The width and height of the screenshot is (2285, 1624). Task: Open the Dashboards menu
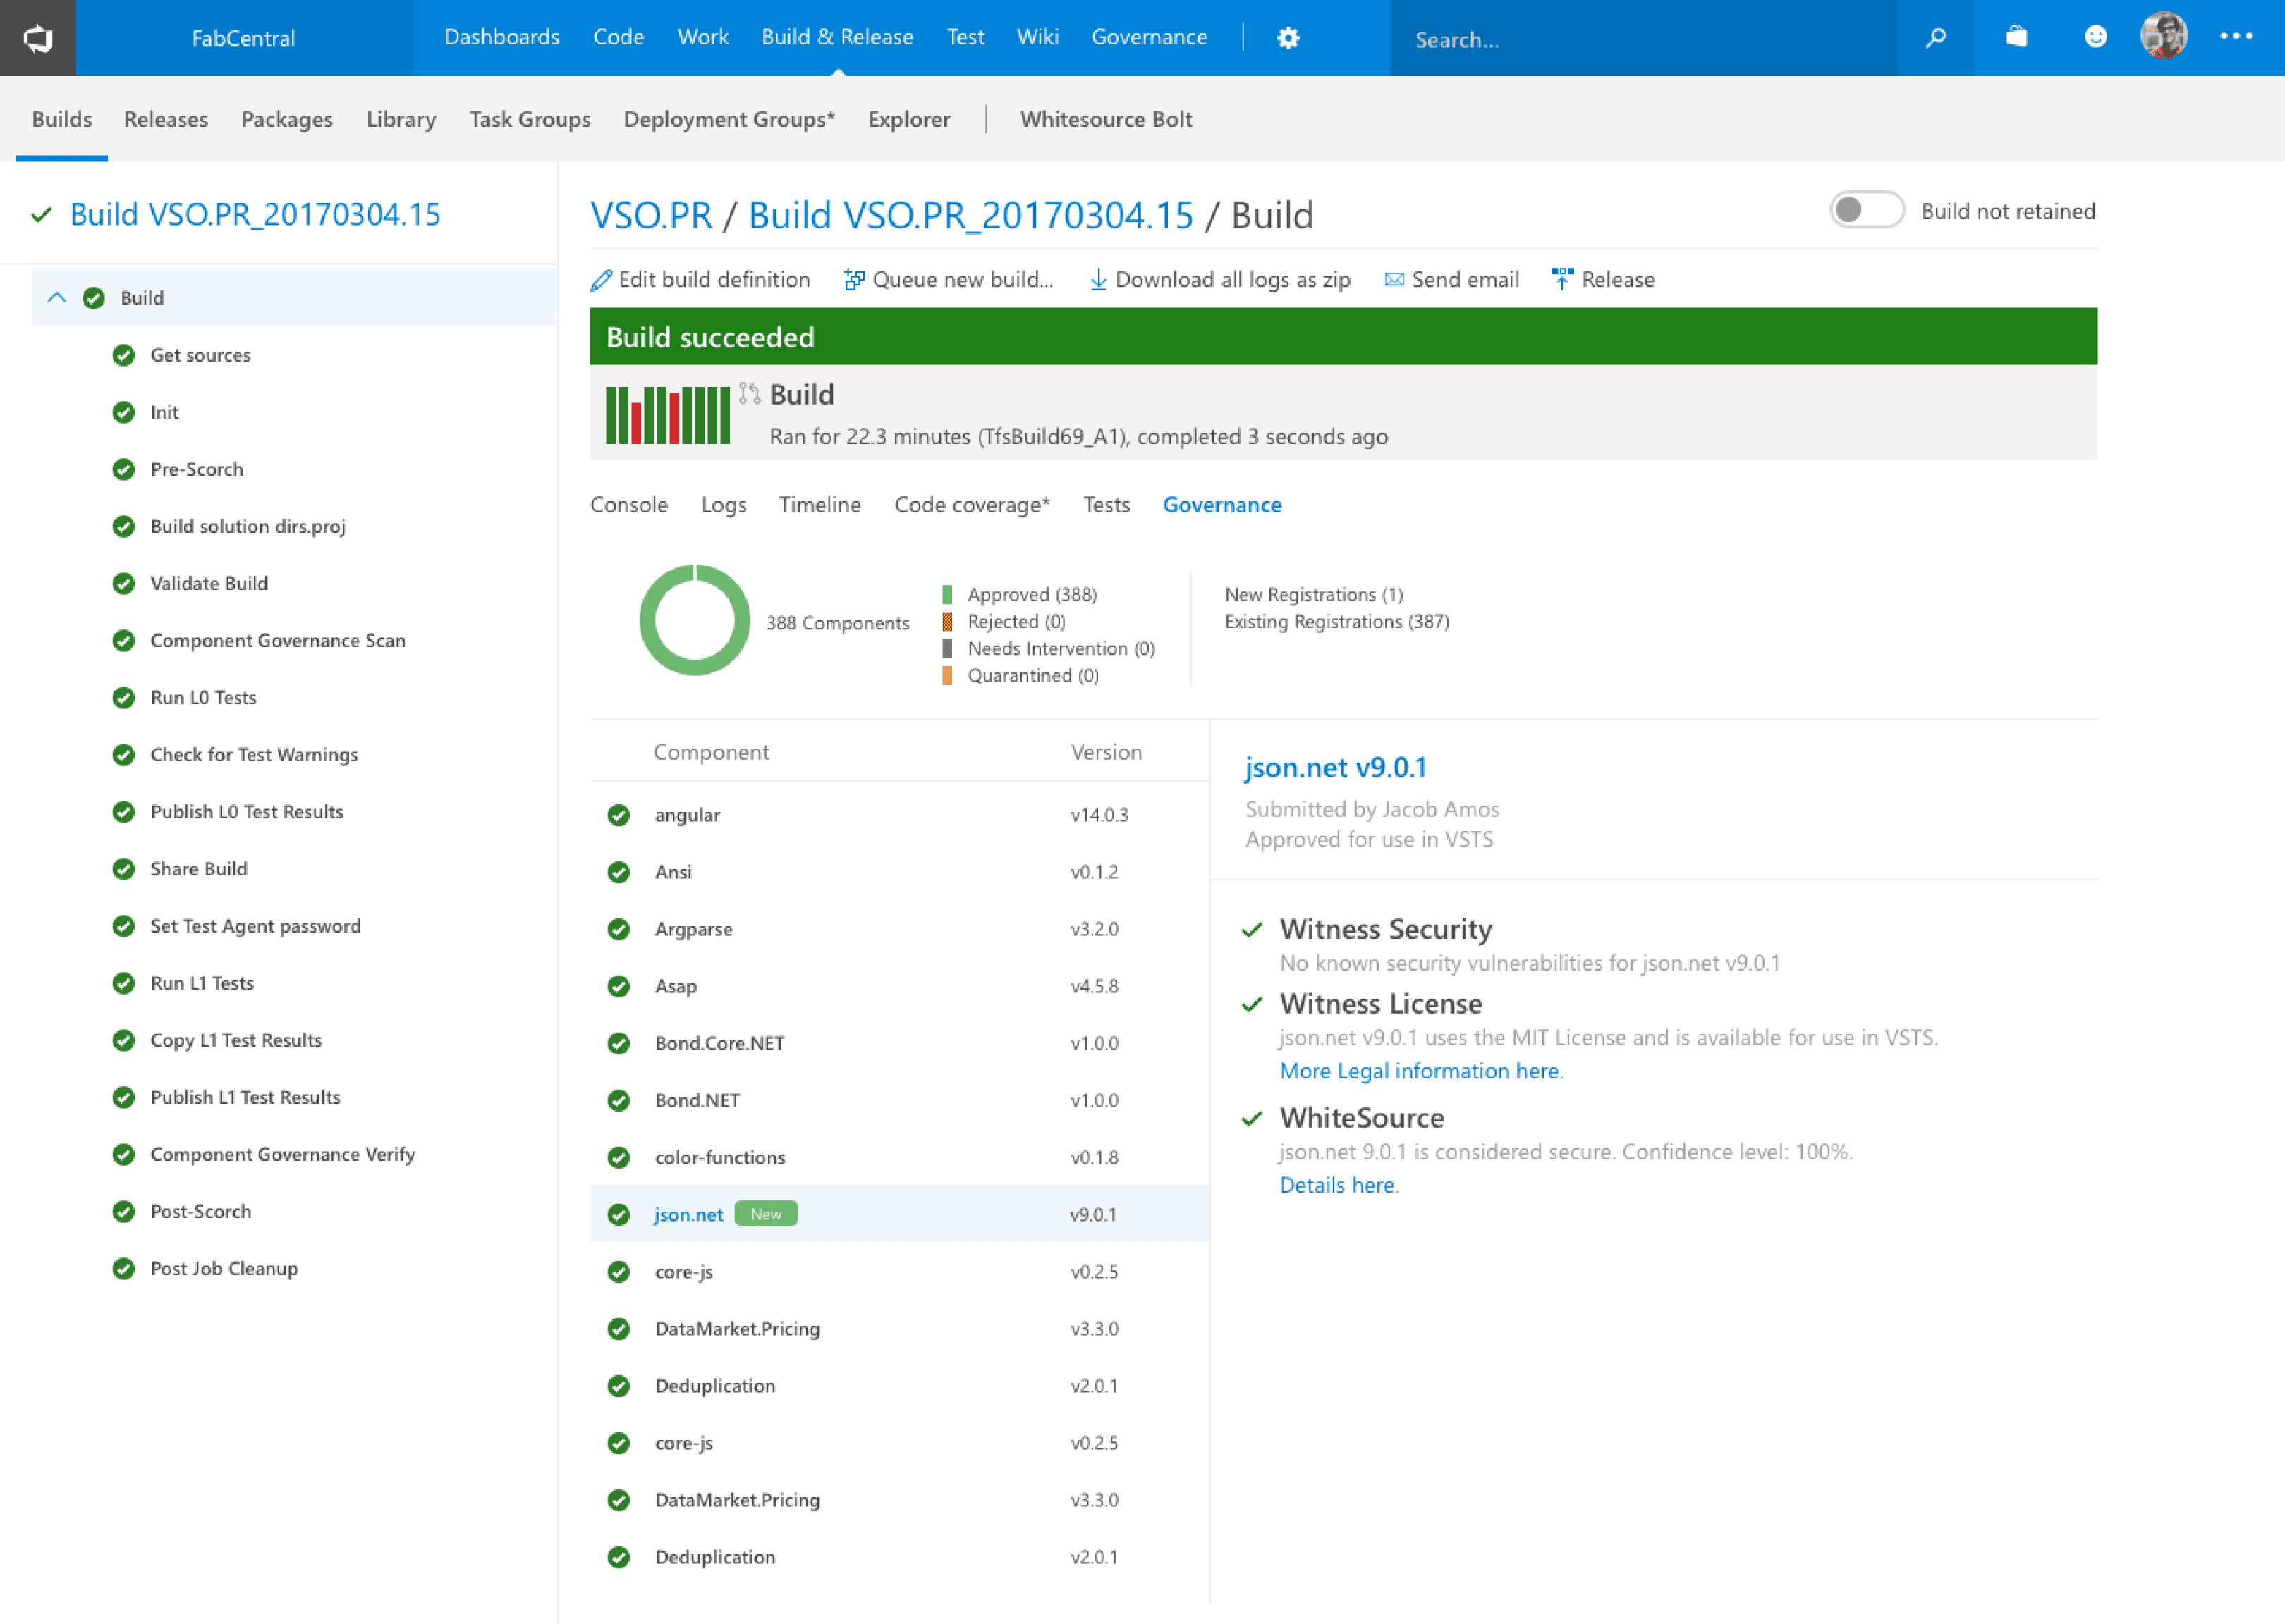501,37
